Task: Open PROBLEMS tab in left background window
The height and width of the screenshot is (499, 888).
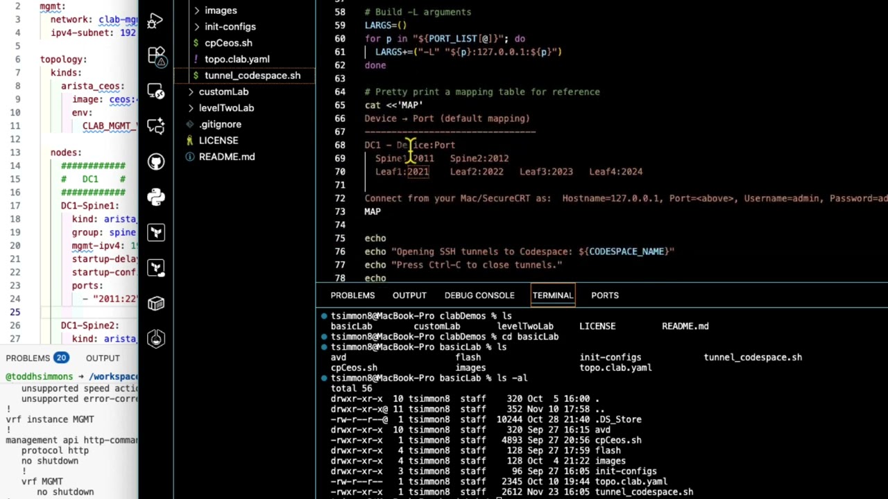Action: tap(28, 358)
